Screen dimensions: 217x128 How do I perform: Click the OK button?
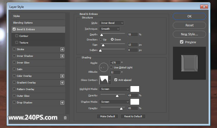pos(189,16)
